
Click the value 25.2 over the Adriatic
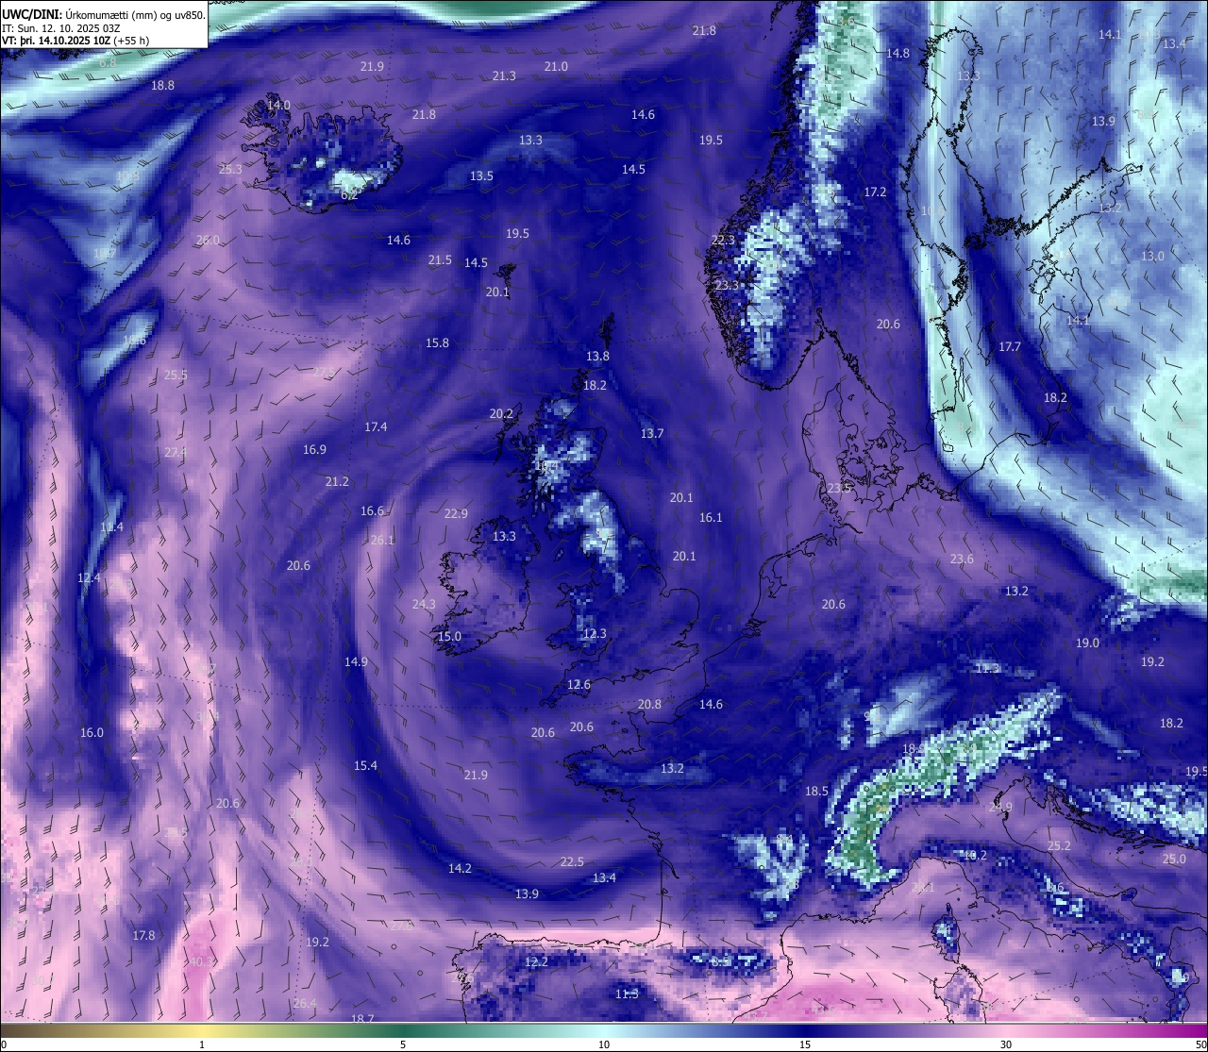click(x=1059, y=845)
